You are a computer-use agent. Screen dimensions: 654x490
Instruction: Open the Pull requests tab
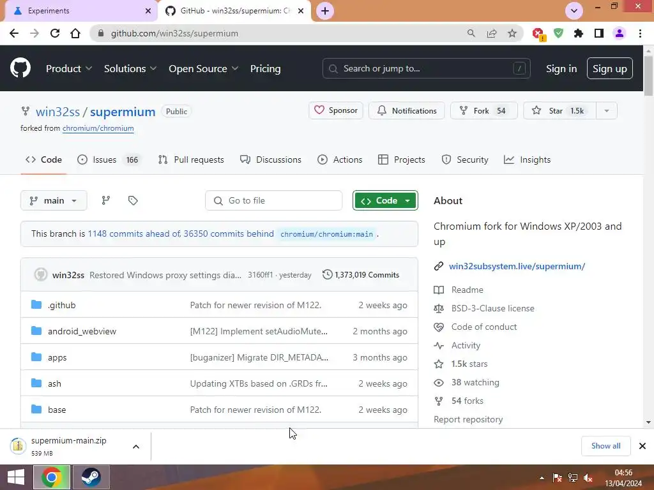coord(191,160)
